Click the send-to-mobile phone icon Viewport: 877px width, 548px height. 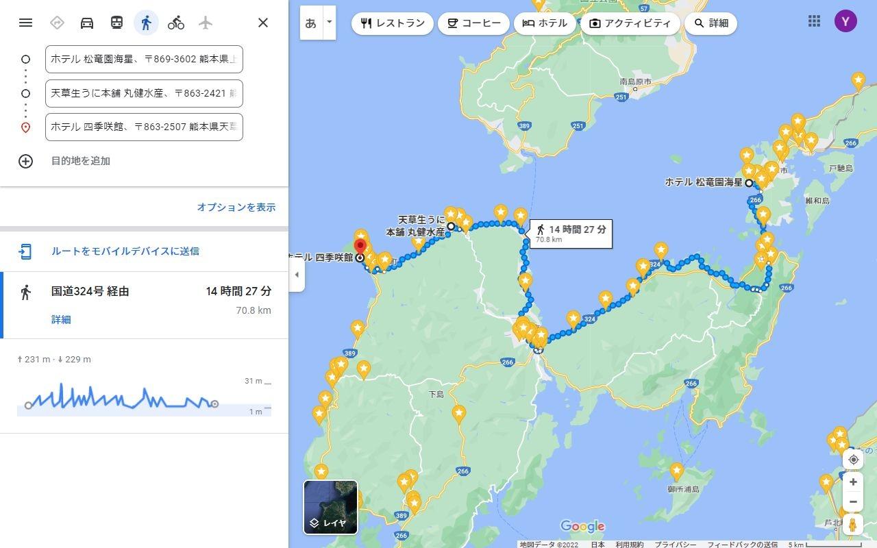(25, 251)
